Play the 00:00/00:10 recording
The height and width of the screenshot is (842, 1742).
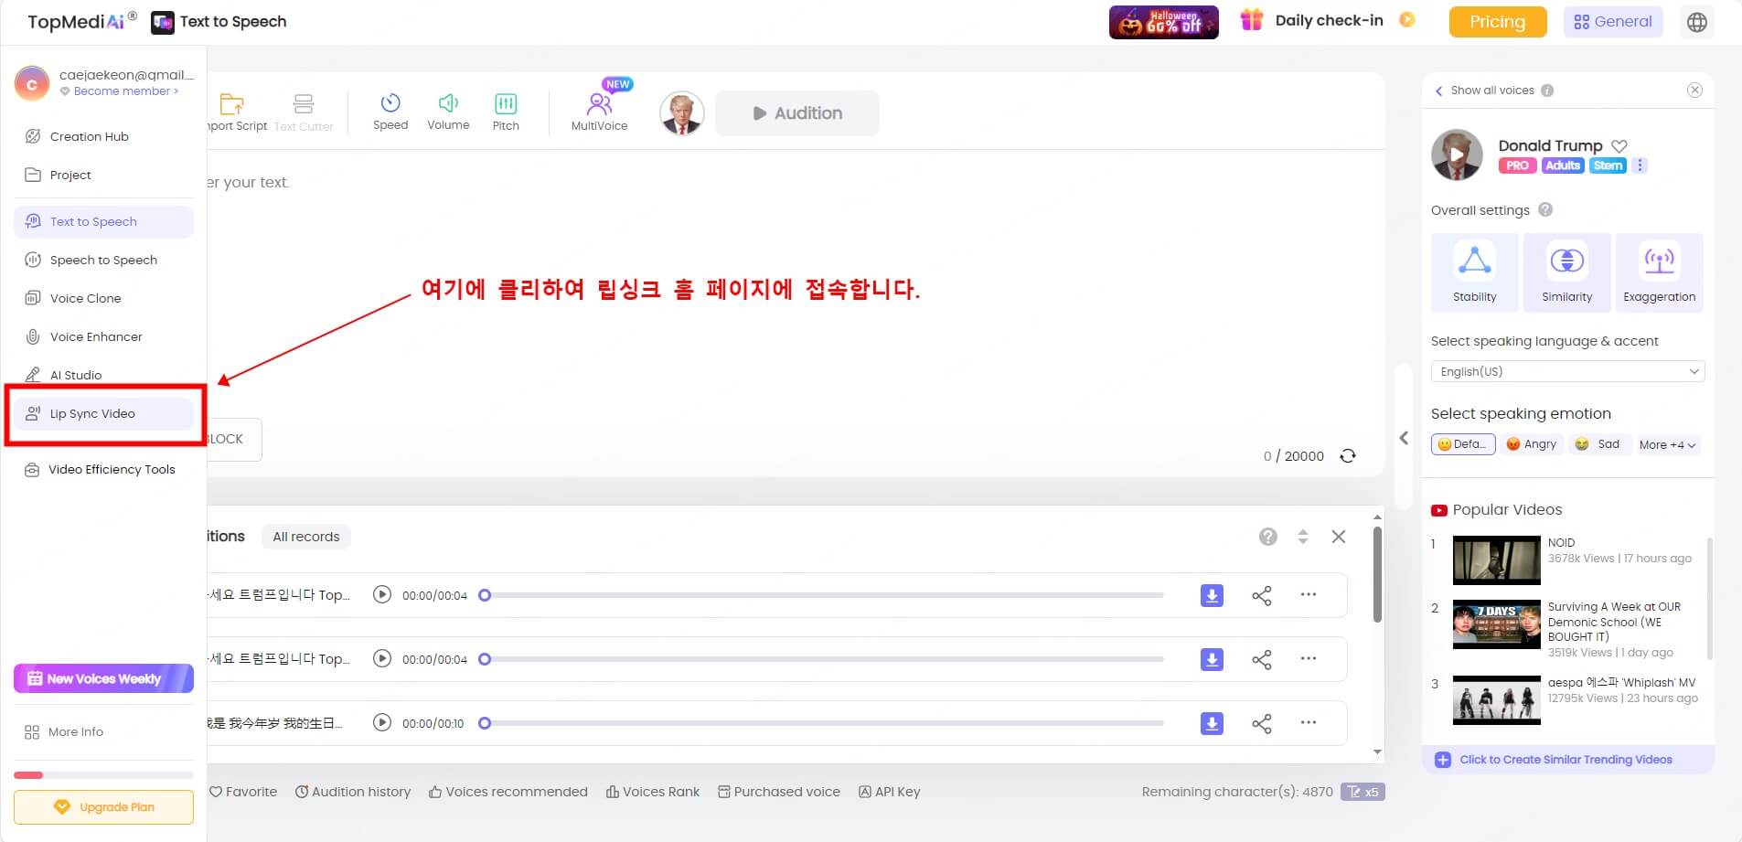click(382, 722)
